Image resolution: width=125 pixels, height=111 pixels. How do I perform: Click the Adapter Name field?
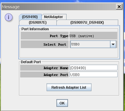[x=94, y=68]
